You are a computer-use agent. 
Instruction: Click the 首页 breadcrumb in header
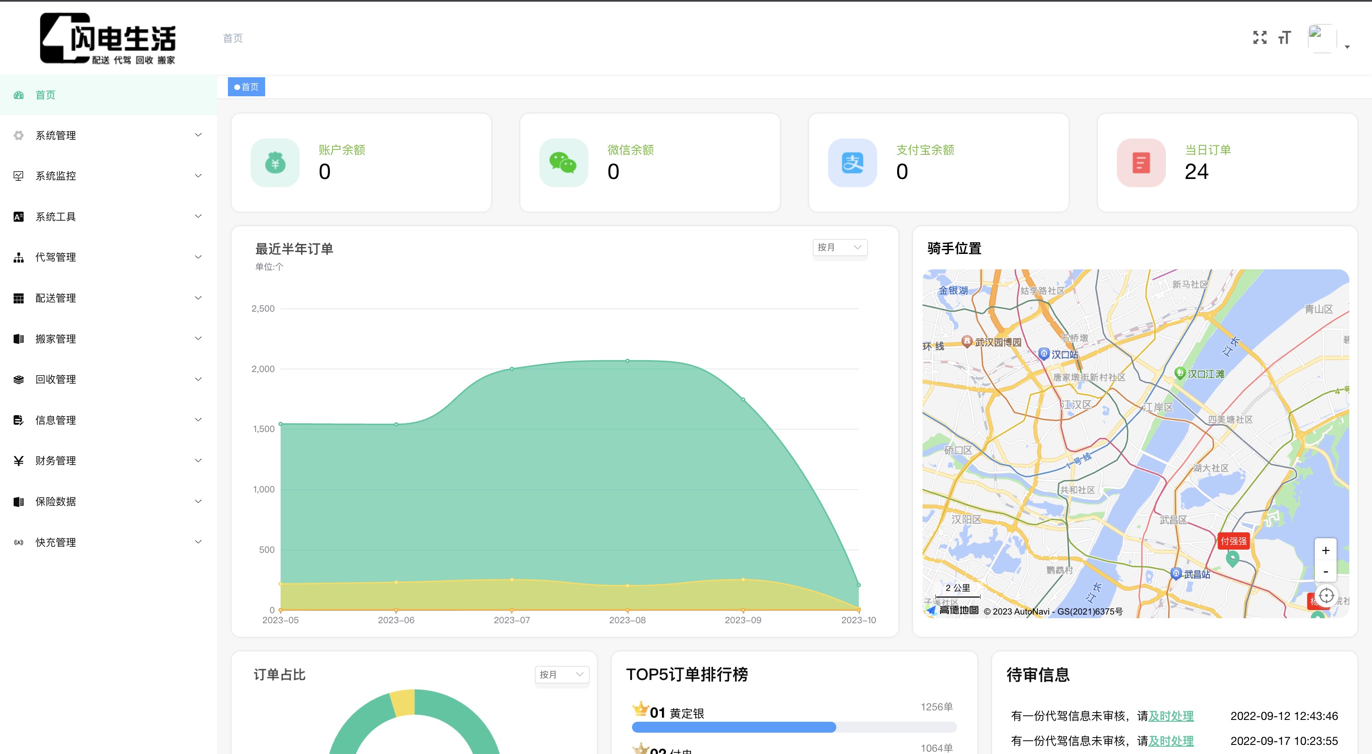[233, 38]
